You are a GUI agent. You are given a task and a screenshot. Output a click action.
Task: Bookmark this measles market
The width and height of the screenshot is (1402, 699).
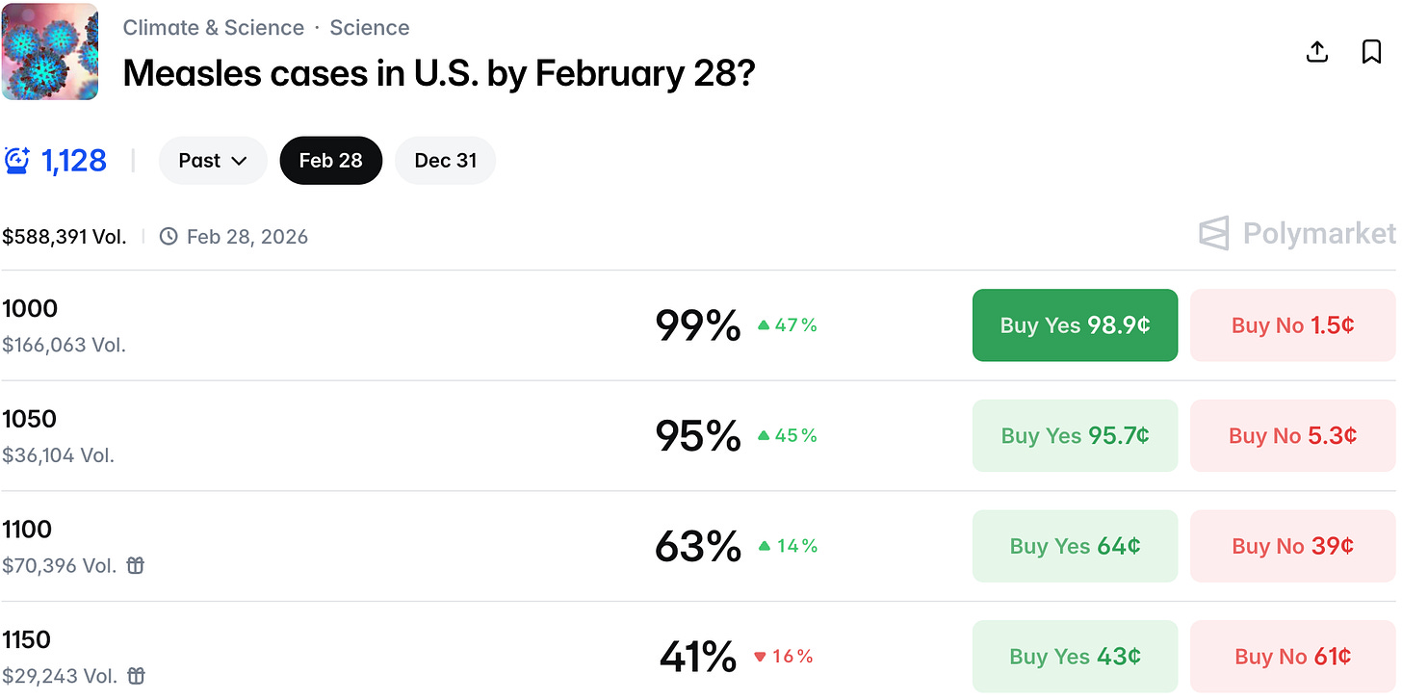tap(1371, 52)
